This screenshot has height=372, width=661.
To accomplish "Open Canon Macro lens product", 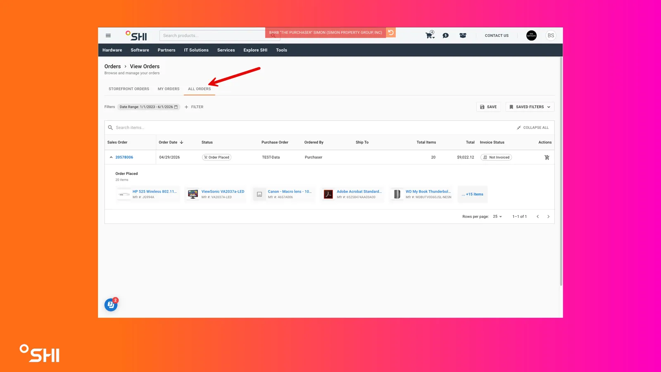I will pos(290,192).
